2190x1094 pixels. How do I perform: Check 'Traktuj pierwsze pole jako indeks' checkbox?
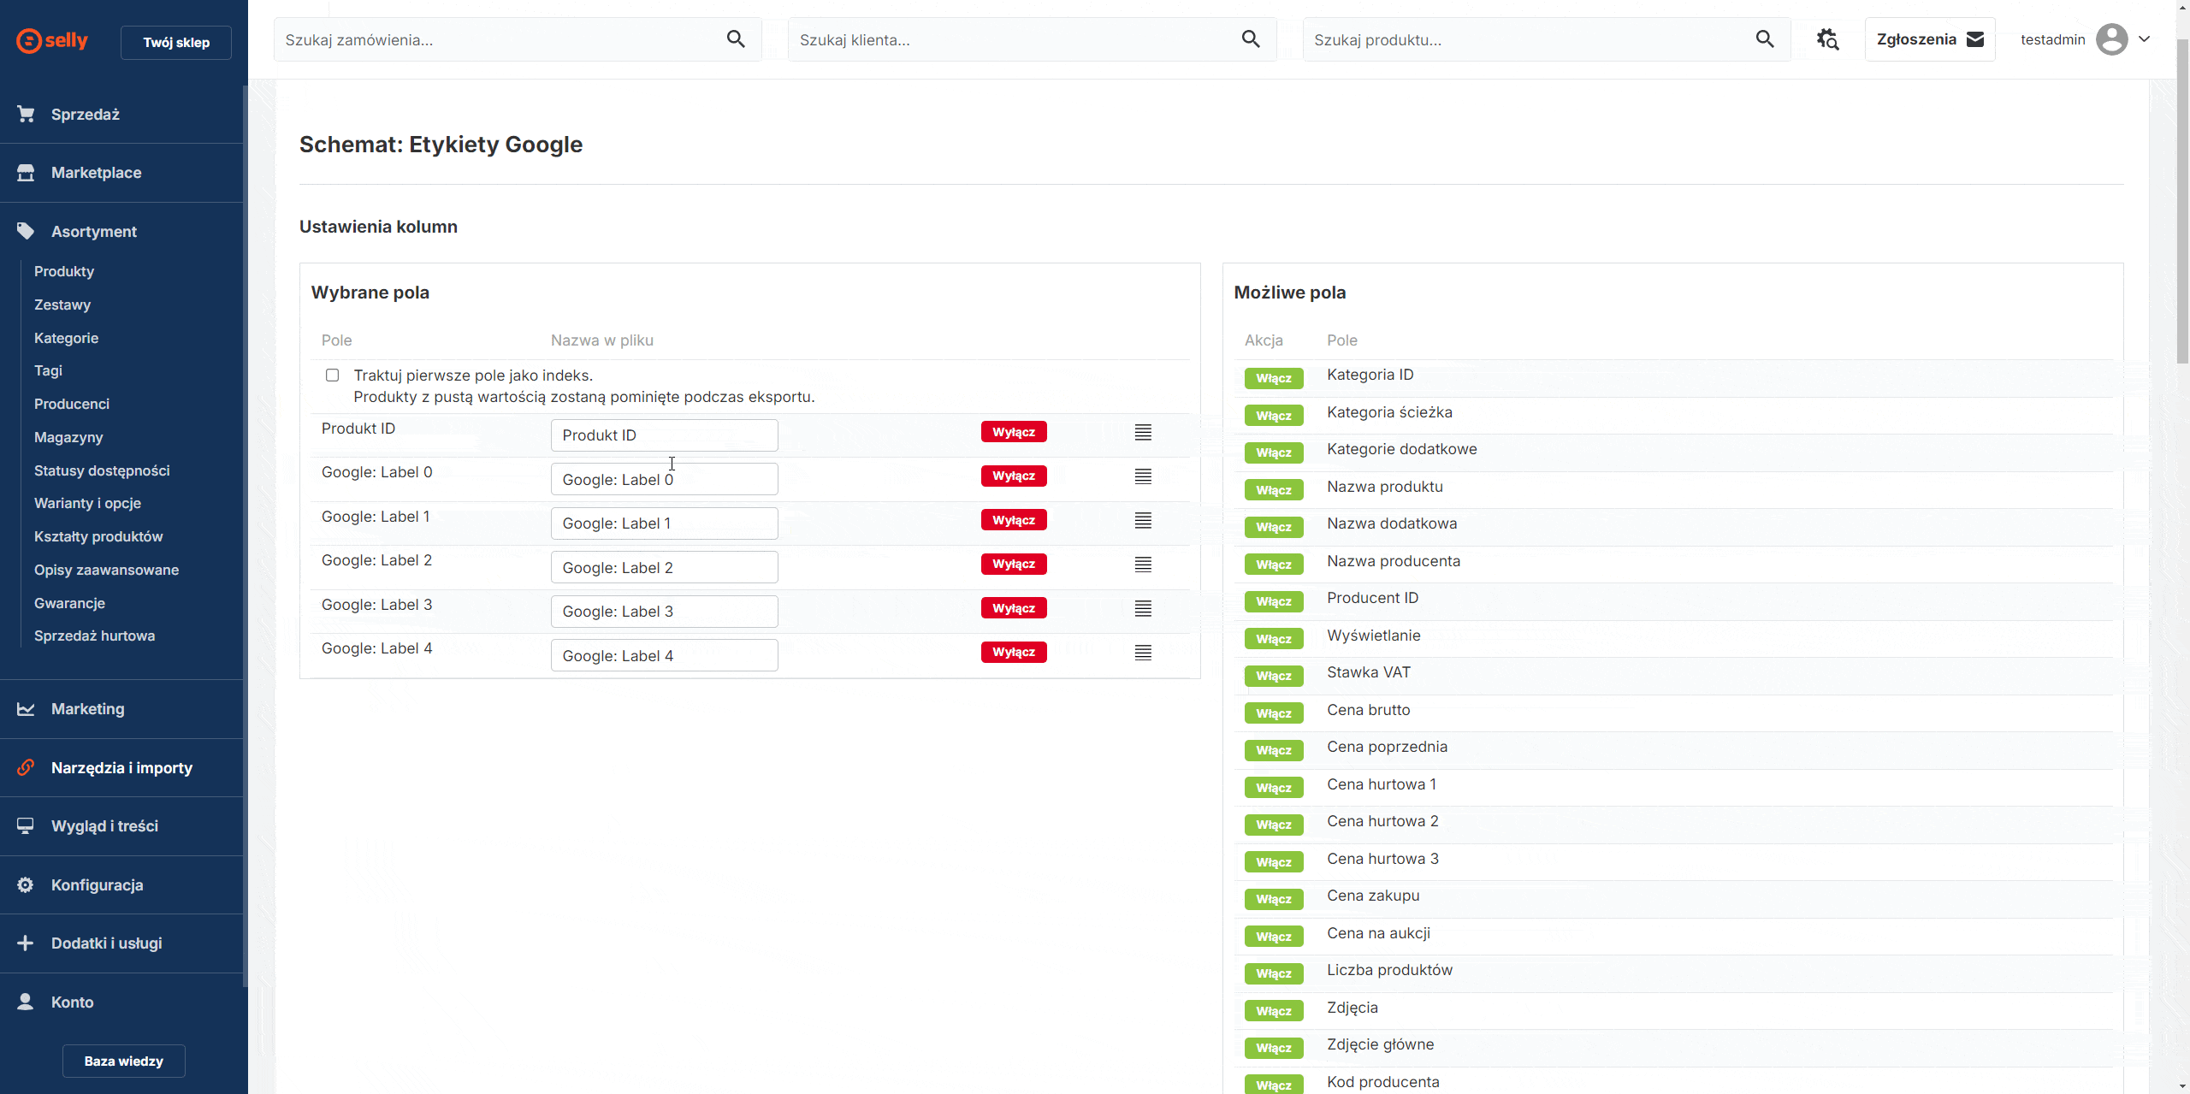click(x=333, y=376)
